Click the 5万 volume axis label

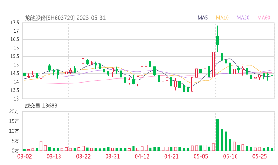click(15, 141)
